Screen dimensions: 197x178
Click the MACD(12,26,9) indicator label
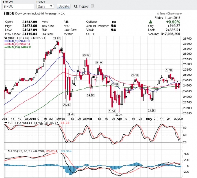20,151
